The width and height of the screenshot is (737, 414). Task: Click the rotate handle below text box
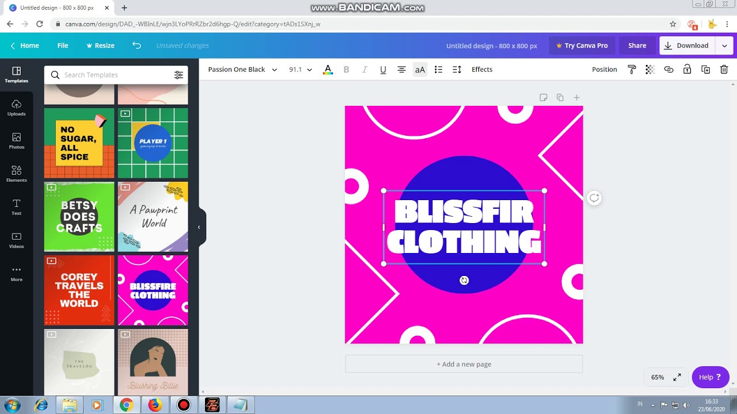pos(464,281)
